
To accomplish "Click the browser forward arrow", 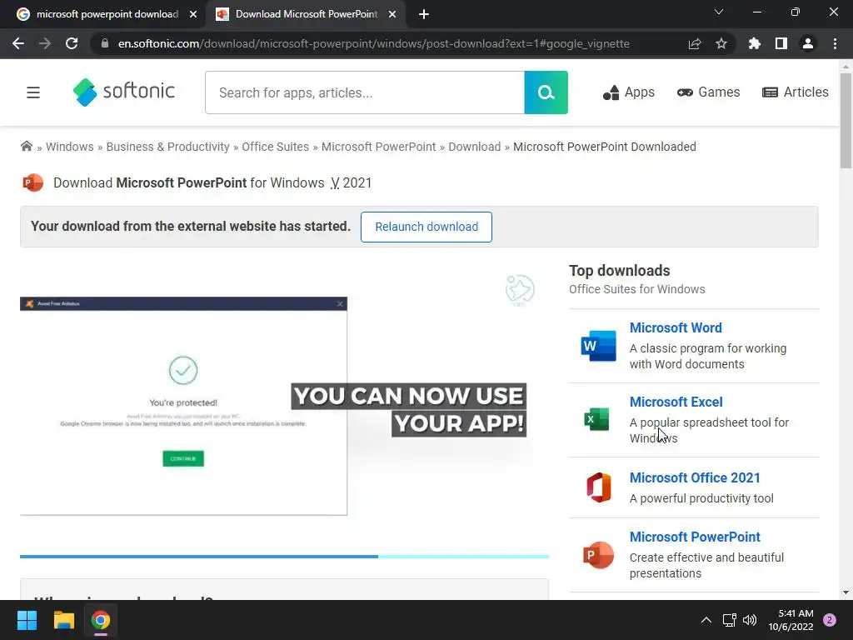I will 45,43.
